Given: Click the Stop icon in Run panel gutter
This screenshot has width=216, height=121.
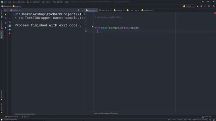Looking at the screenshot, I should [5, 18].
